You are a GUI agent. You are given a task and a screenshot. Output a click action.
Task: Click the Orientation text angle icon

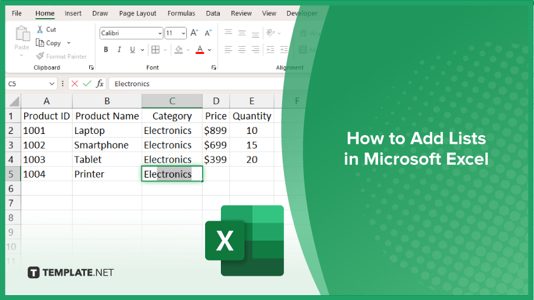coord(271,33)
